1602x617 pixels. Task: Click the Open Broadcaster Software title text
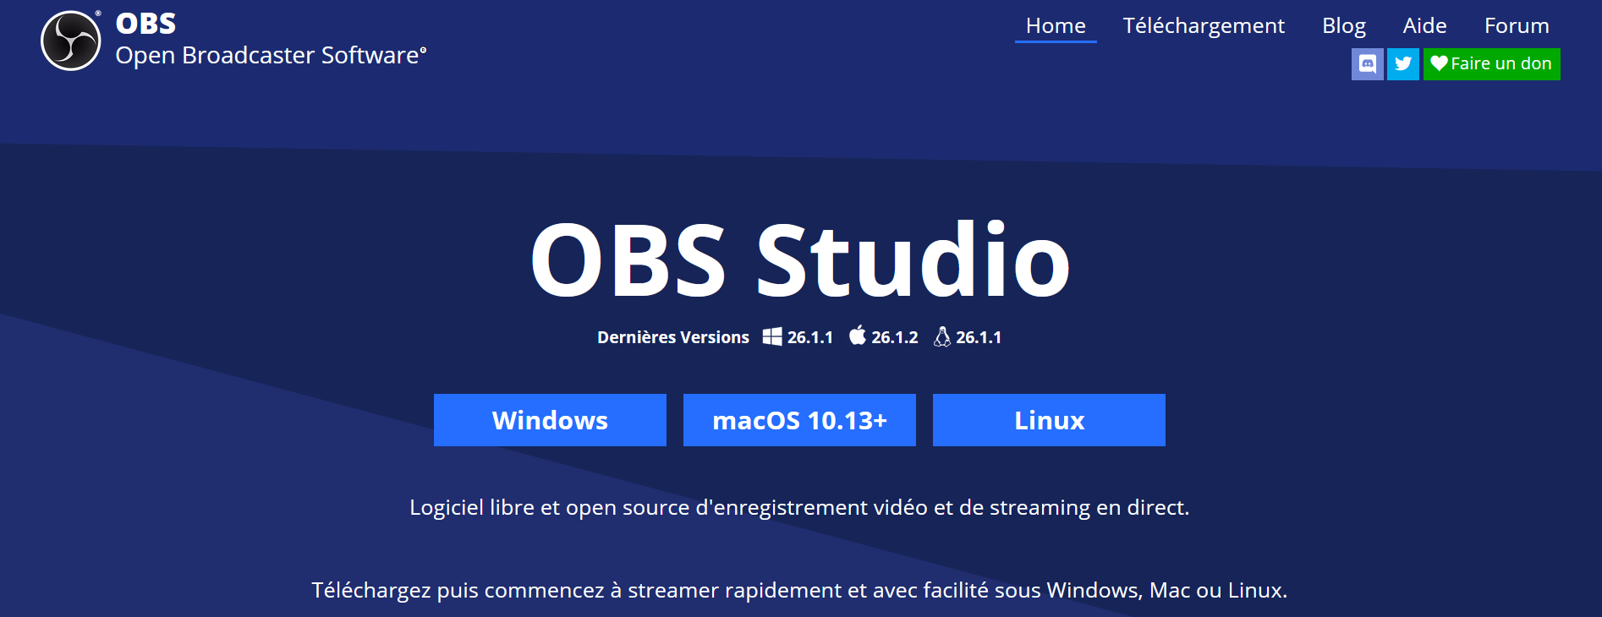[x=271, y=56]
